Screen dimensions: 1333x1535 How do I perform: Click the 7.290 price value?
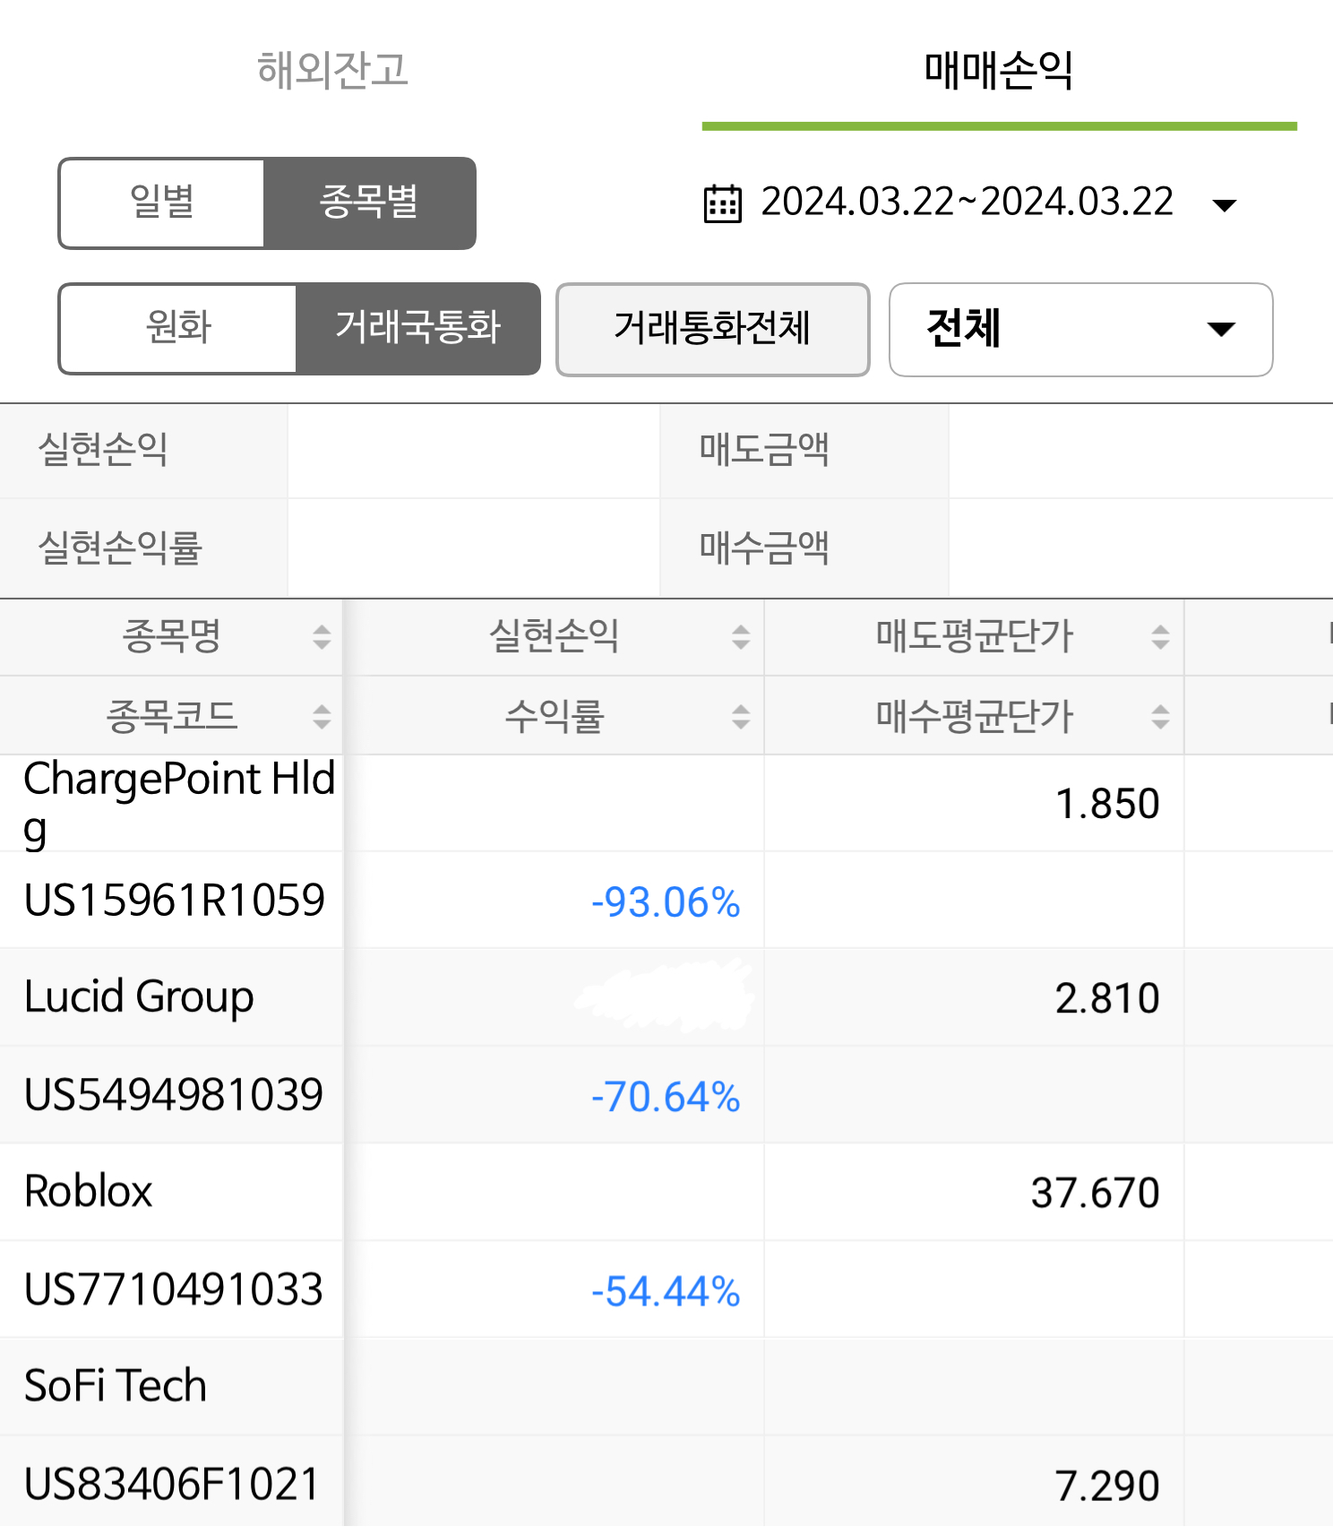(1107, 1486)
